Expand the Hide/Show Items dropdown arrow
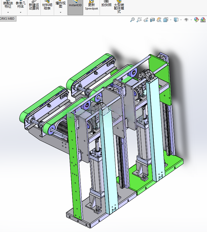Viewport: 207px width, 232px height. [x=191, y=20]
